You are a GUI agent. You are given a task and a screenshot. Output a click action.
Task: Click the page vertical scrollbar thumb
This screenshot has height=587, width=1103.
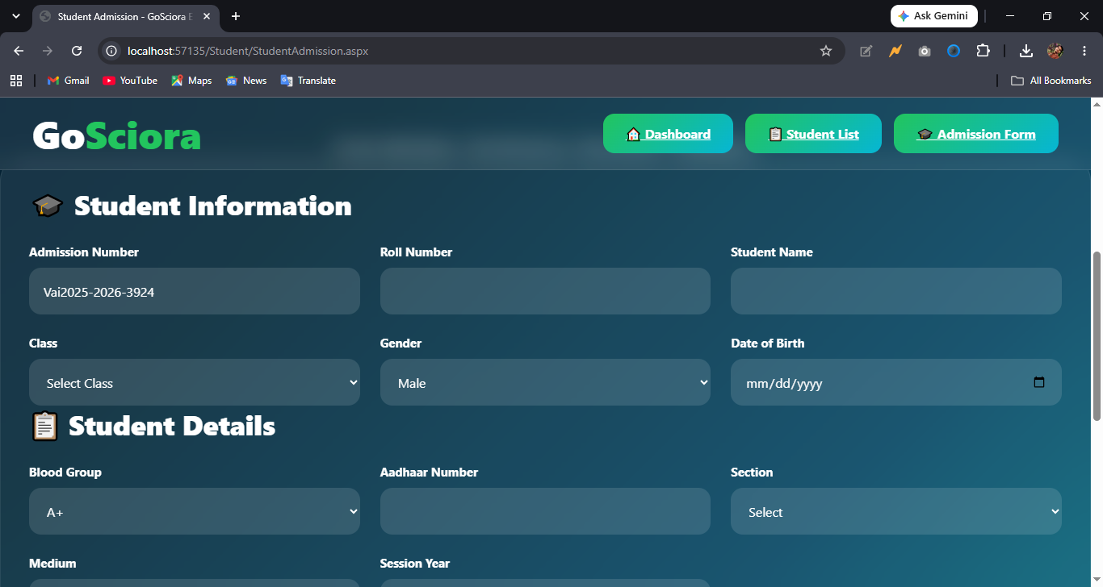(x=1097, y=335)
